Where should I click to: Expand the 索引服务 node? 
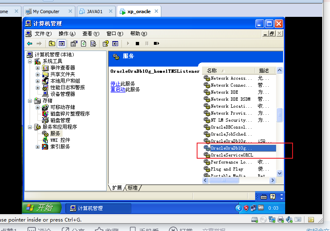(x=38, y=147)
